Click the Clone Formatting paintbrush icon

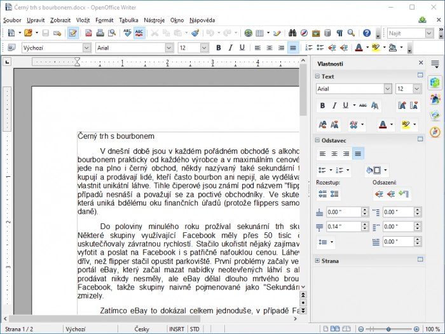195,33
